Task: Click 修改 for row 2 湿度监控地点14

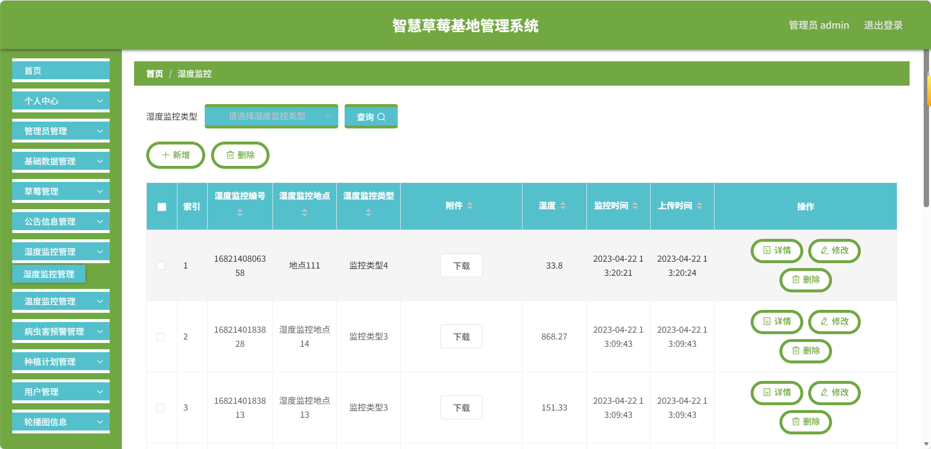Action: [x=834, y=322]
